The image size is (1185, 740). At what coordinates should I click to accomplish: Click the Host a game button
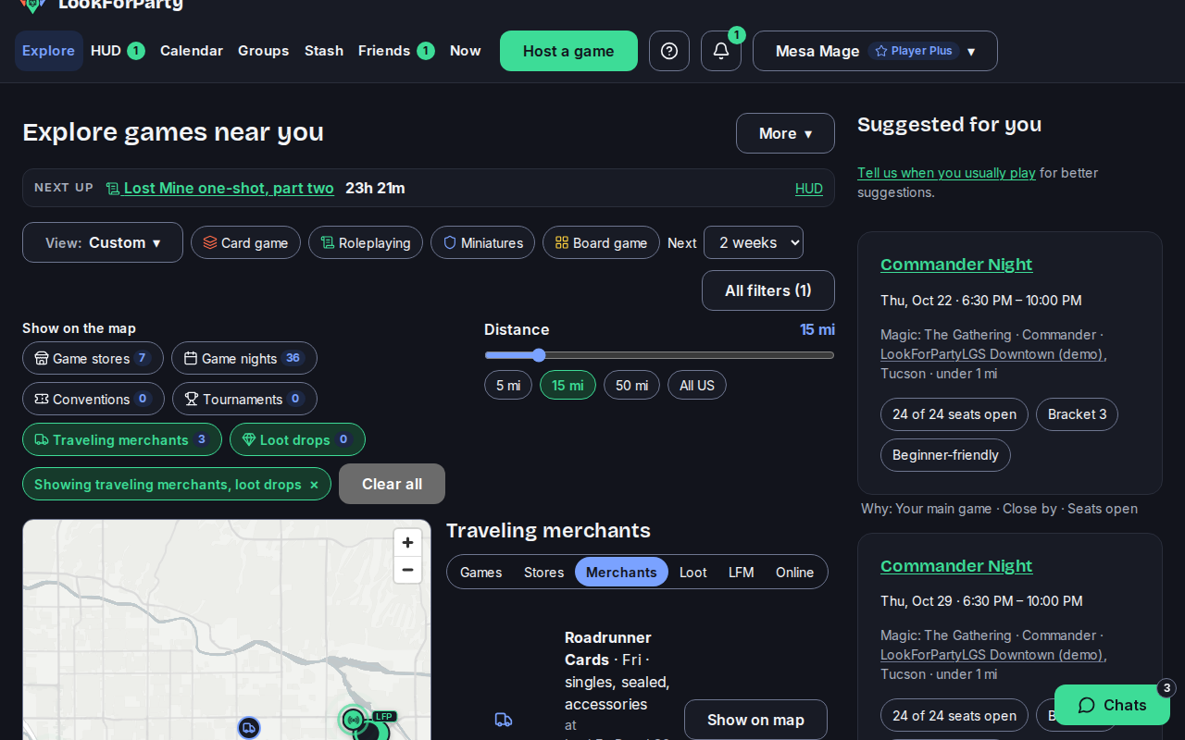(x=568, y=51)
